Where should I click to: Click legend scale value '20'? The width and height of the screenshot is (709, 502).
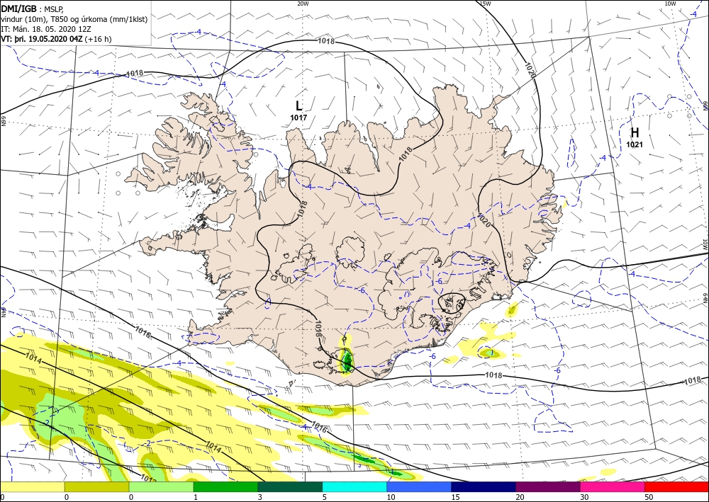pos(520,497)
